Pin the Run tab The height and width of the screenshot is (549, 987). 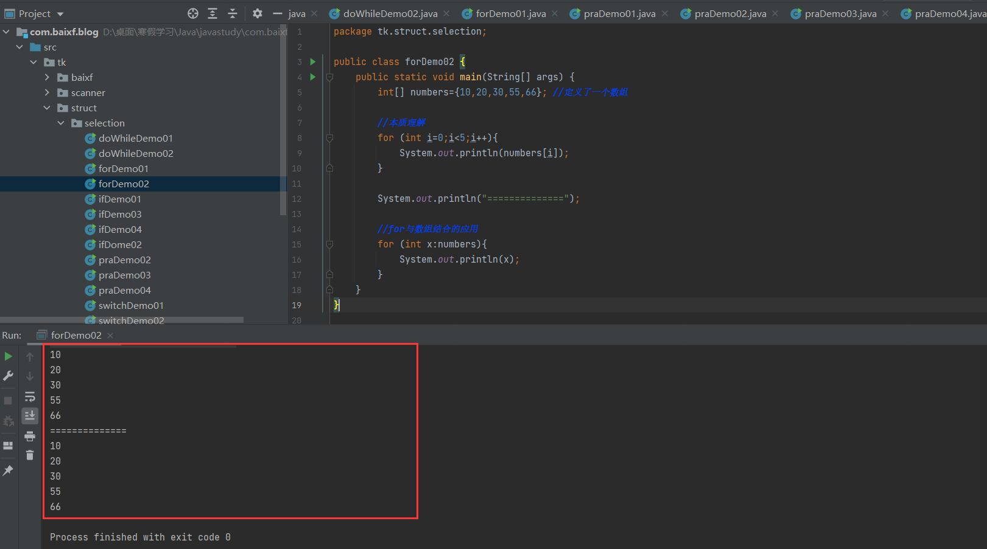pos(9,470)
